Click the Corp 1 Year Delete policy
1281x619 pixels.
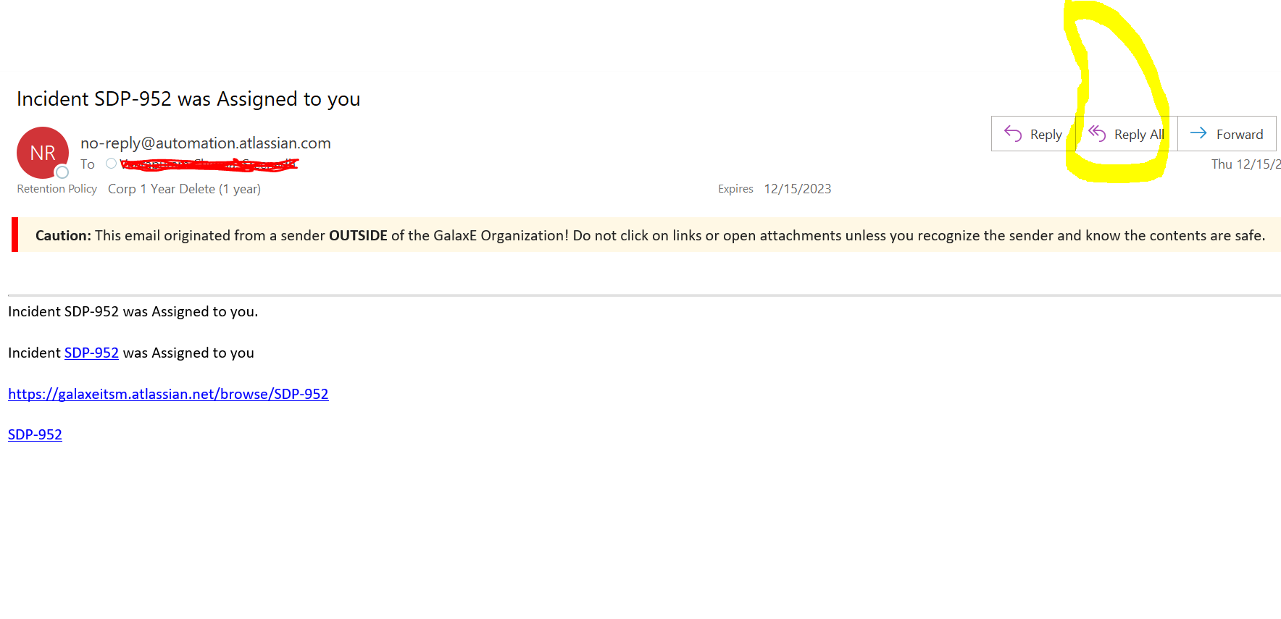184,189
